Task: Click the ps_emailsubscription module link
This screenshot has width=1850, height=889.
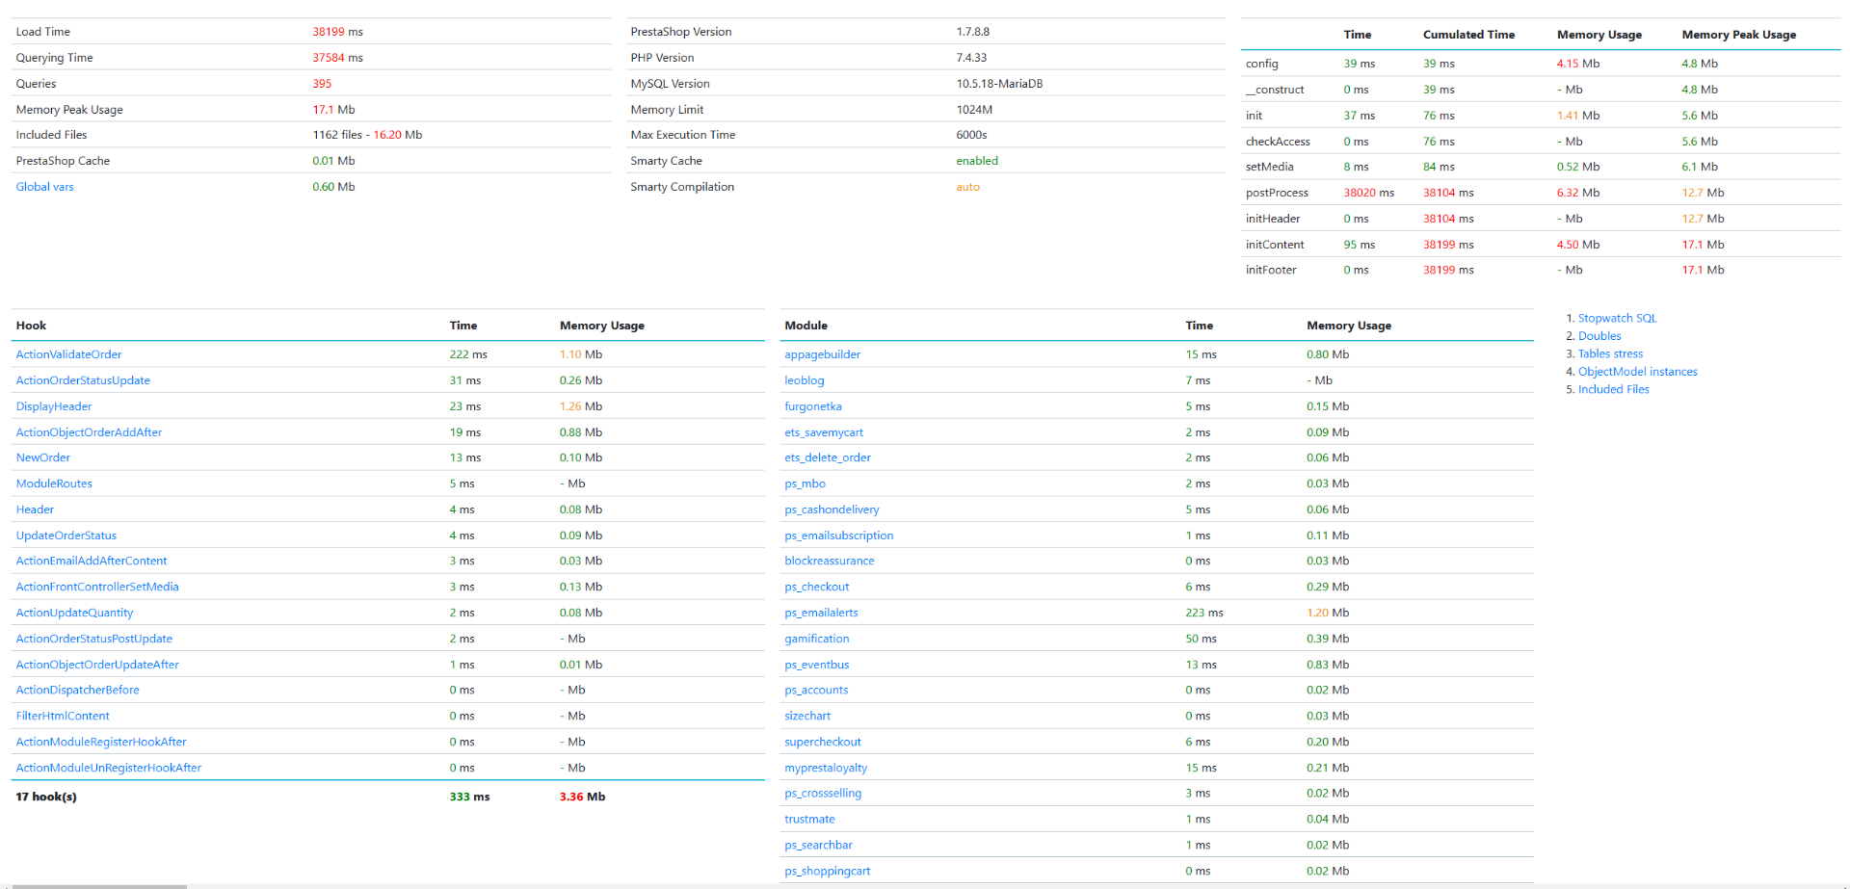Action: pyautogui.click(x=839, y=536)
